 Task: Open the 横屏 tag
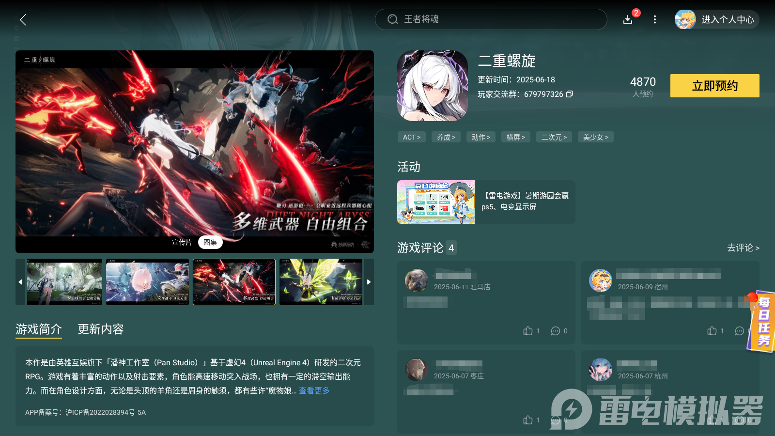tap(516, 137)
